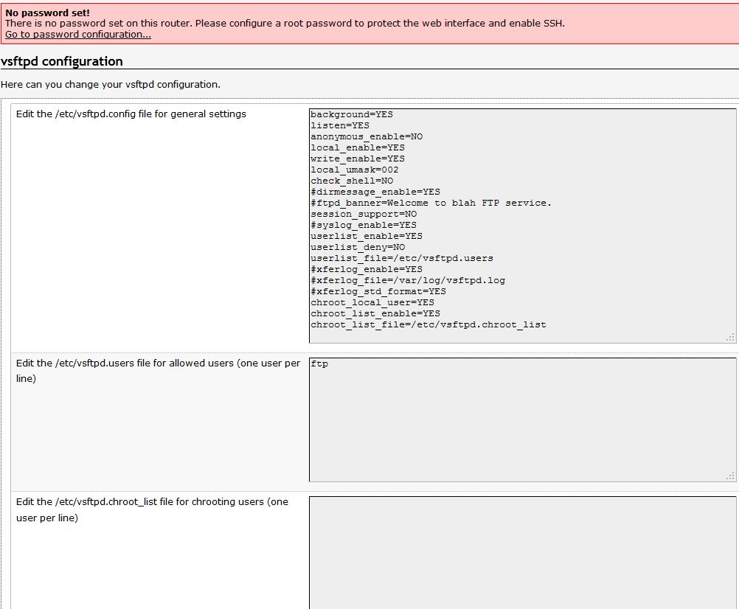Click the 'Edit the /etc/vsftpd.chroot_list file' label
Image resolution: width=739 pixels, height=609 pixels.
(152, 509)
